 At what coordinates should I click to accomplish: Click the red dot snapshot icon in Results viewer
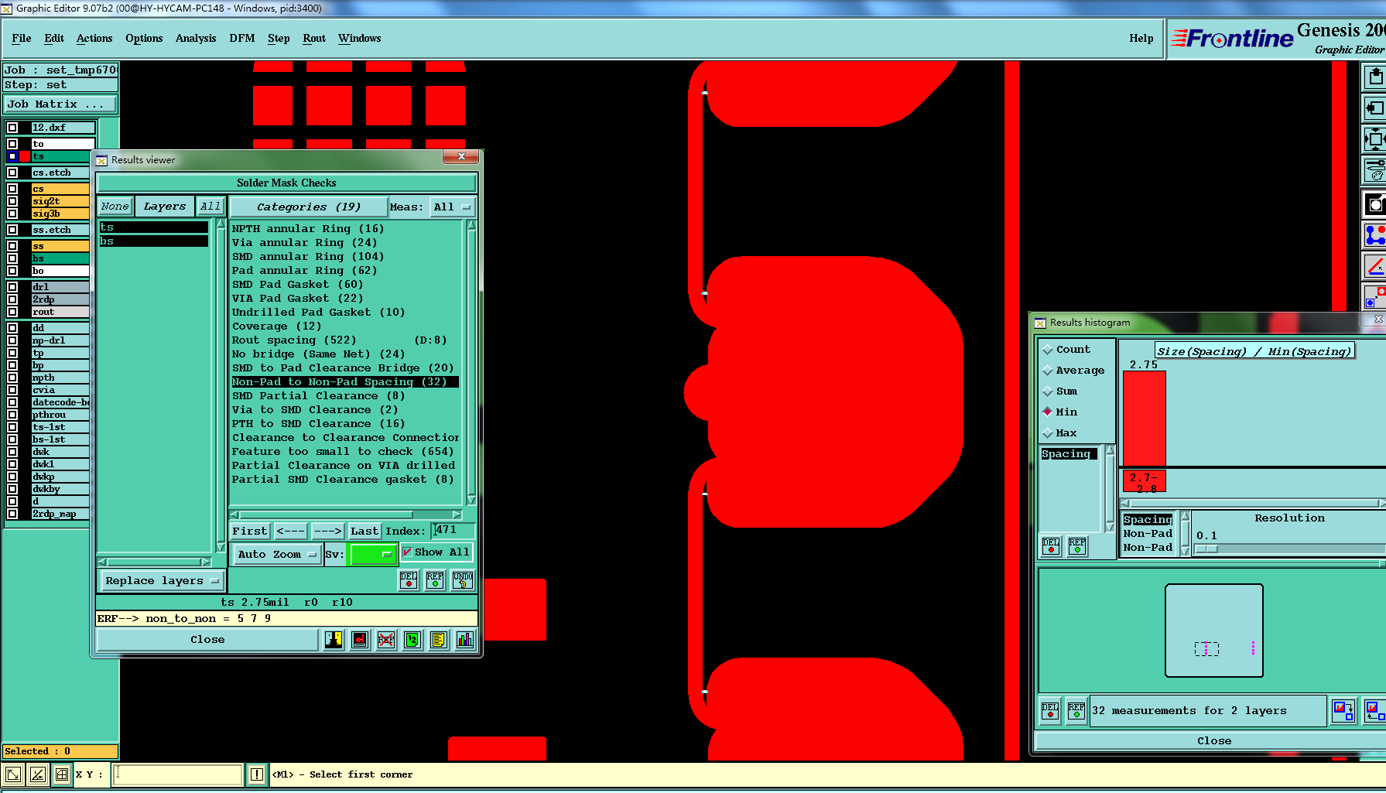(x=360, y=640)
